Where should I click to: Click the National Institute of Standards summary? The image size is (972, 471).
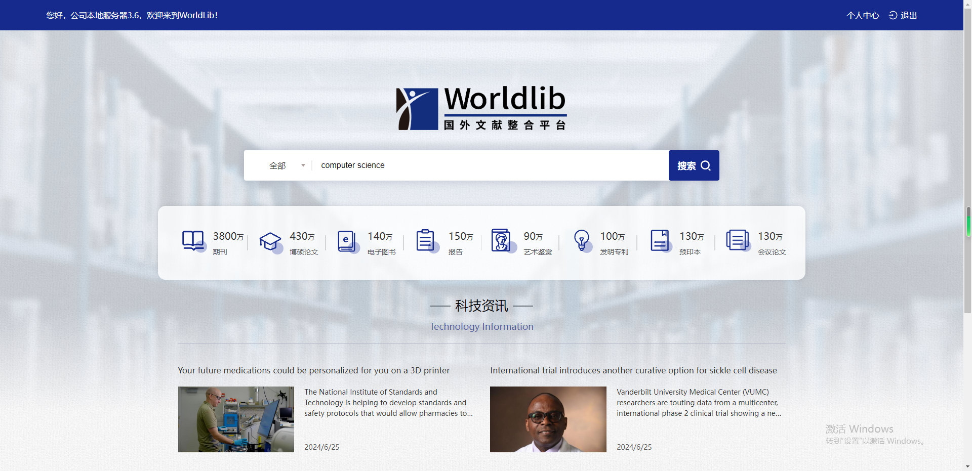click(x=388, y=403)
